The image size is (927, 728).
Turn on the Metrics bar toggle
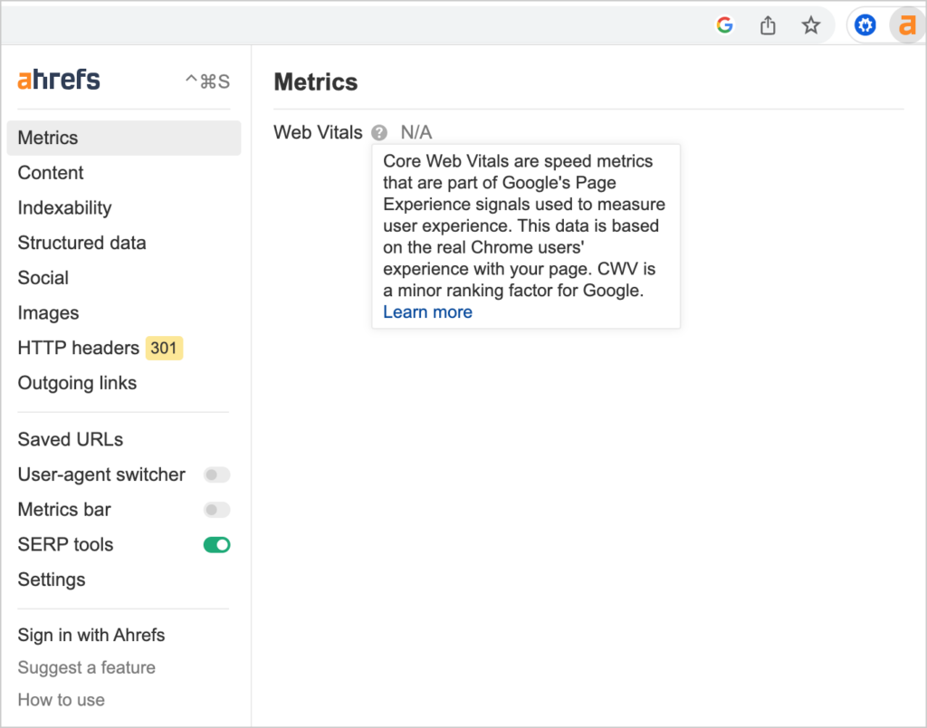click(216, 510)
